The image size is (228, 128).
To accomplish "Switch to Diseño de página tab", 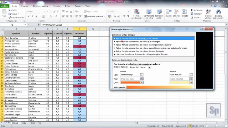I will click(x=40, y=6).
